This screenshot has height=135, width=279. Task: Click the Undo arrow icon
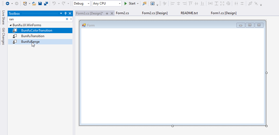click(x=54, y=3)
